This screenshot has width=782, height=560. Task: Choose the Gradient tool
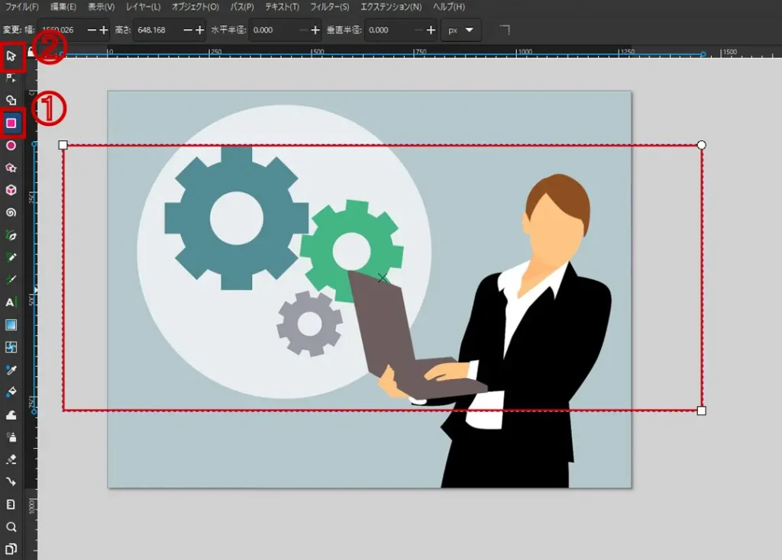tap(11, 325)
